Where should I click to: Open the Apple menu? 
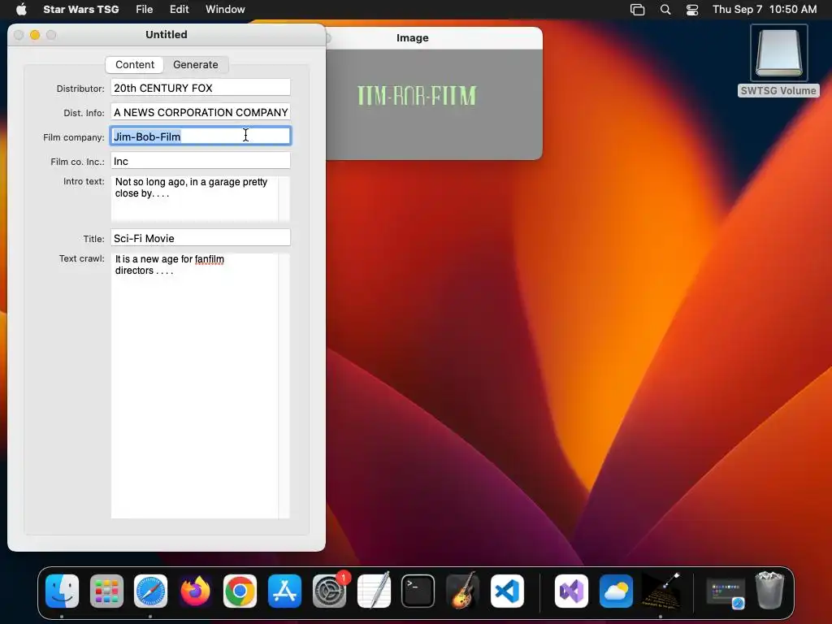pos(21,9)
